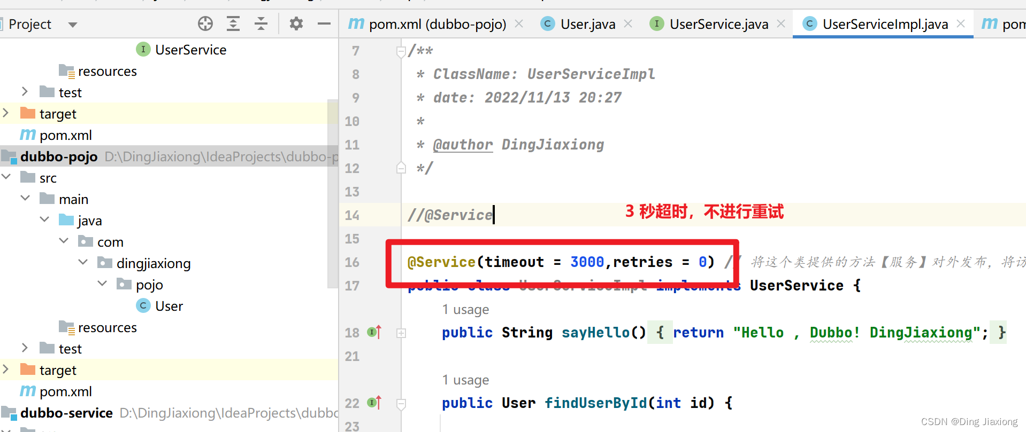Close the UserService.java tab

coord(781,24)
